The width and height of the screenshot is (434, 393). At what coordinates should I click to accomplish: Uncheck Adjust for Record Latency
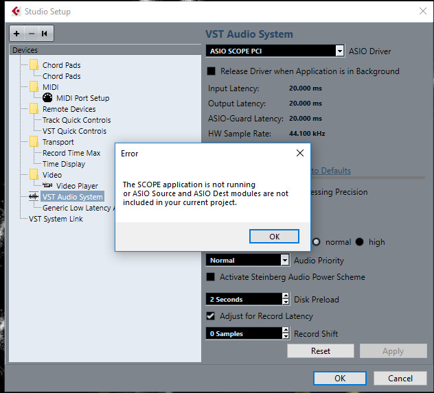[211, 315]
